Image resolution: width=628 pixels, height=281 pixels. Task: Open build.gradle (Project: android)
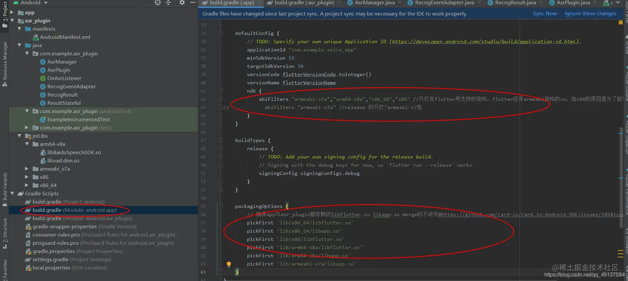[x=65, y=202]
